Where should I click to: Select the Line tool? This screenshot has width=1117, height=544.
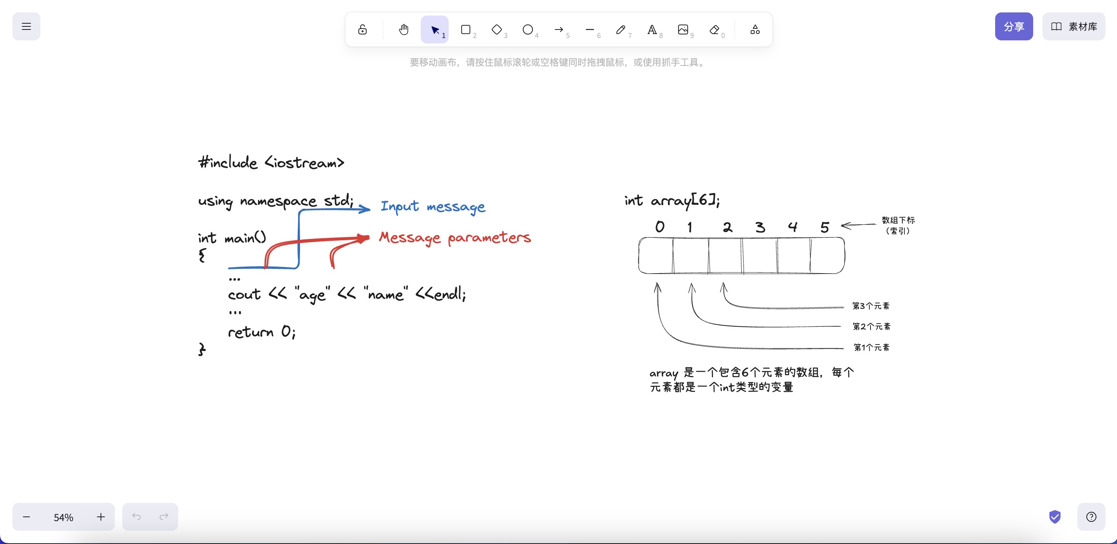coord(590,29)
